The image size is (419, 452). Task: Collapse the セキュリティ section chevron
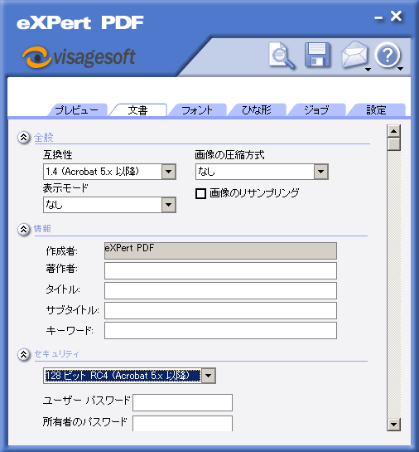pyautogui.click(x=23, y=355)
